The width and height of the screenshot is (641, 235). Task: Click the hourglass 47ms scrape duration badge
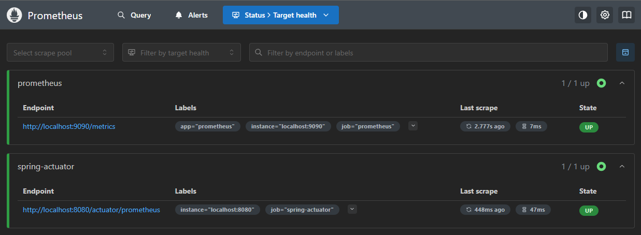533,210
